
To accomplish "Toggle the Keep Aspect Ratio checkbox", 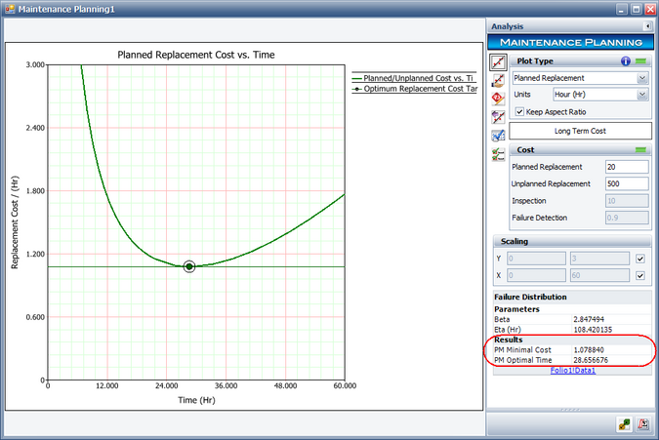I will point(520,111).
